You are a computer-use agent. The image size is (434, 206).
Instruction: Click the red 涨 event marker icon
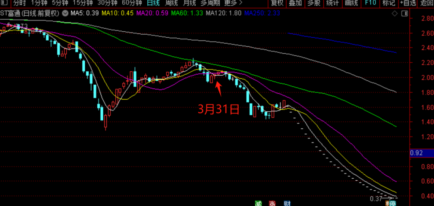(x=272, y=203)
